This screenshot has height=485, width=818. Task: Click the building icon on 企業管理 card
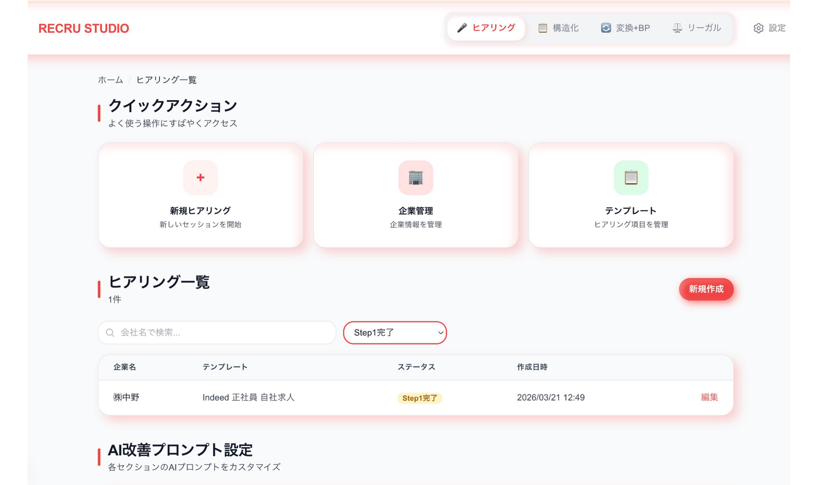click(415, 178)
